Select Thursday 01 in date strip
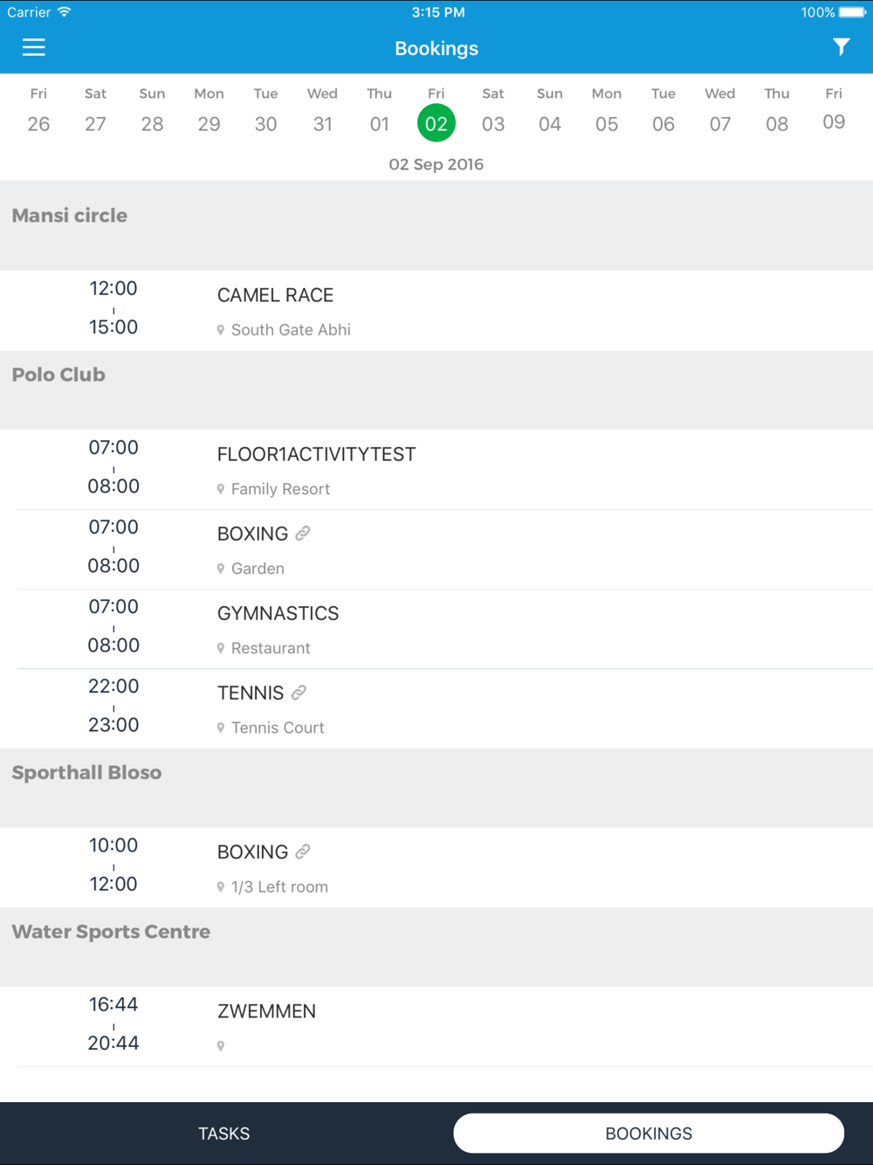 click(x=379, y=111)
